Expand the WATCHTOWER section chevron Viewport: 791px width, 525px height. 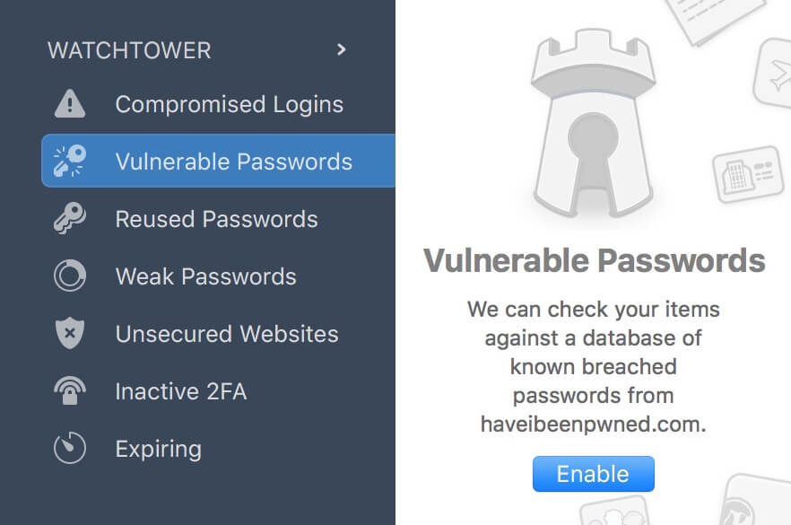click(x=341, y=50)
